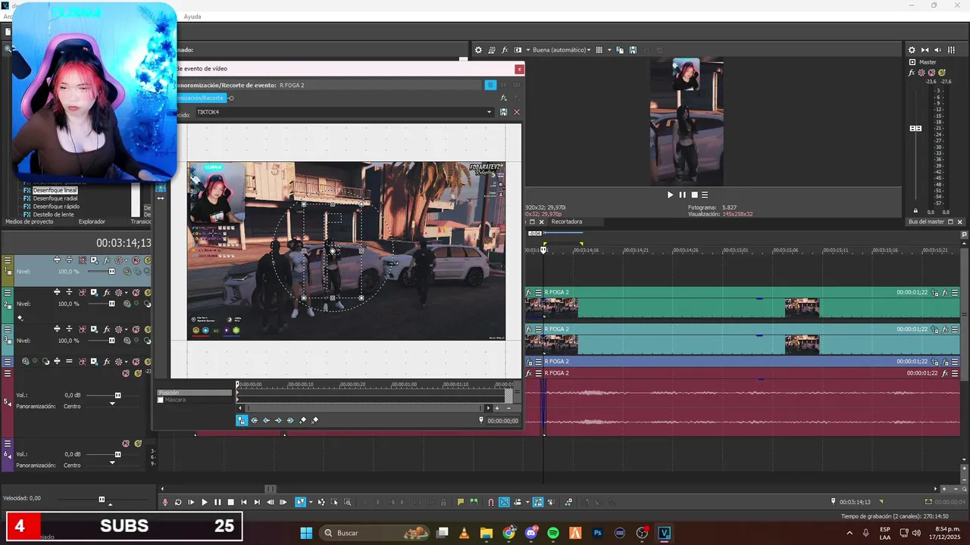Toggle Sync cursor in pan/crop keyframe toolbar
Screen dimensions: 970x545
(x=242, y=420)
